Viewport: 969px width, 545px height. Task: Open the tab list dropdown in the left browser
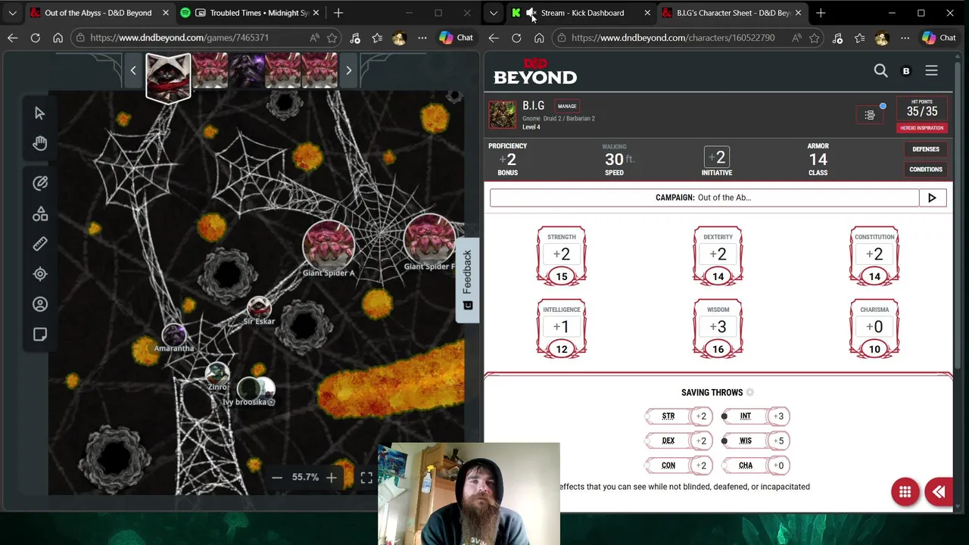point(12,13)
